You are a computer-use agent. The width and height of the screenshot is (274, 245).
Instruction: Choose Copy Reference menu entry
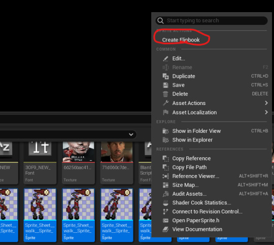191,158
